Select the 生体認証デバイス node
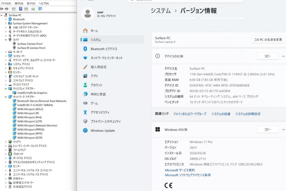 tap(22, 186)
